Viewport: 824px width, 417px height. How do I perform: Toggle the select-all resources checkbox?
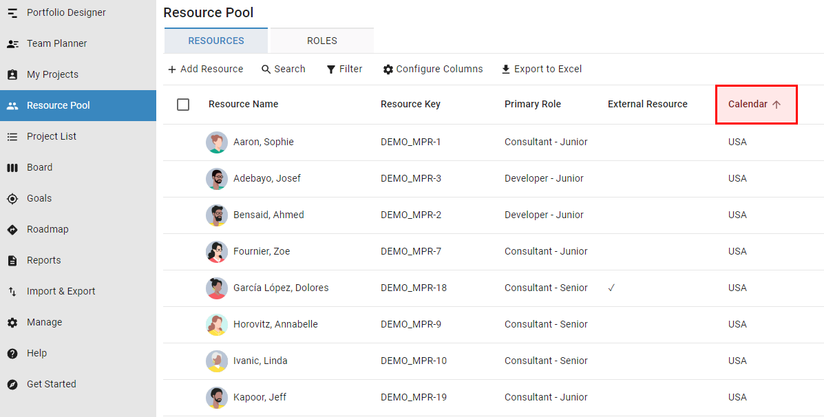tap(183, 105)
